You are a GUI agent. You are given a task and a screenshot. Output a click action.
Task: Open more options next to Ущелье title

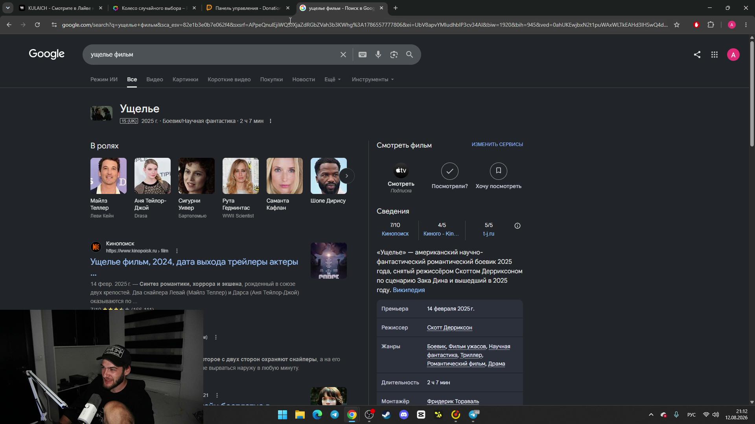tap(271, 121)
